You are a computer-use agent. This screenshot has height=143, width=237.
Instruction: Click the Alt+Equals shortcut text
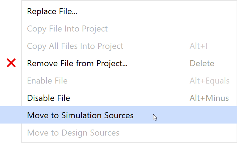(x=209, y=81)
